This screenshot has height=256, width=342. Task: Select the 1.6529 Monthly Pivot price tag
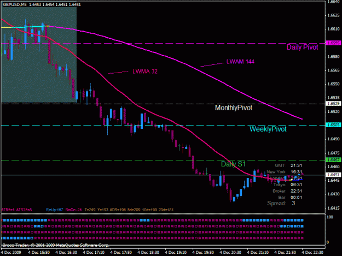[333, 104]
